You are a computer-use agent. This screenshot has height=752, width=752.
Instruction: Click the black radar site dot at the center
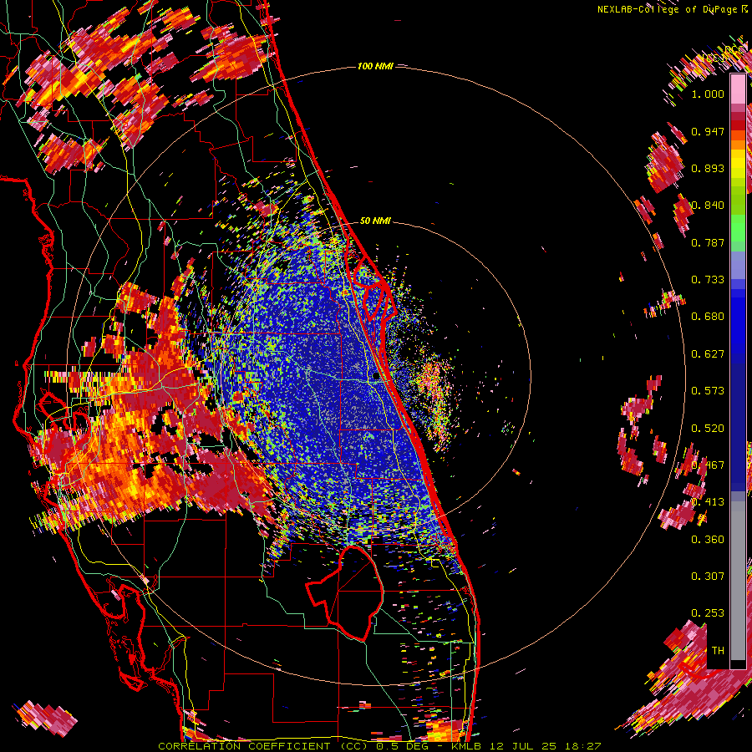(x=377, y=377)
